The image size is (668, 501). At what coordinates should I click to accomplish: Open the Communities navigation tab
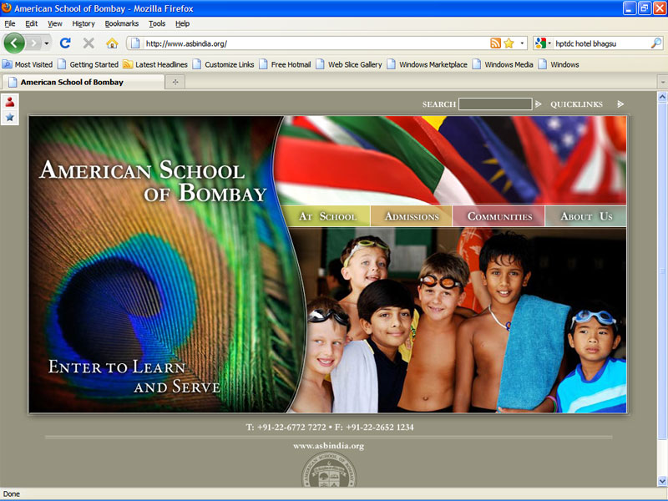[499, 216]
